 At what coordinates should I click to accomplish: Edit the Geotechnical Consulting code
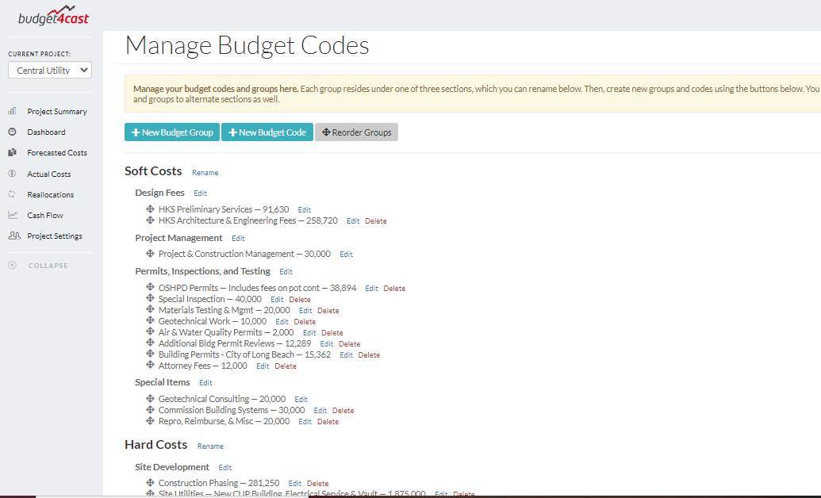click(x=301, y=400)
